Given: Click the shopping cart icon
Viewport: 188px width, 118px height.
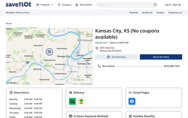Looking at the screenshot, I should point(77,5).
